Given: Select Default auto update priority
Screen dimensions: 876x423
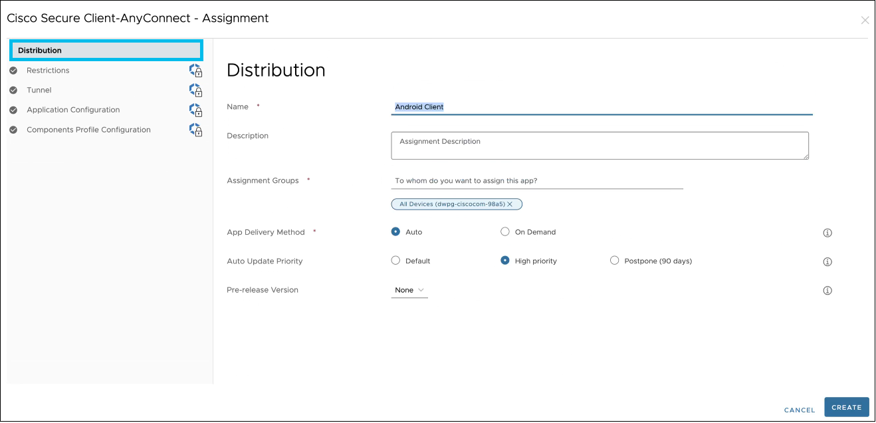Looking at the screenshot, I should (395, 261).
